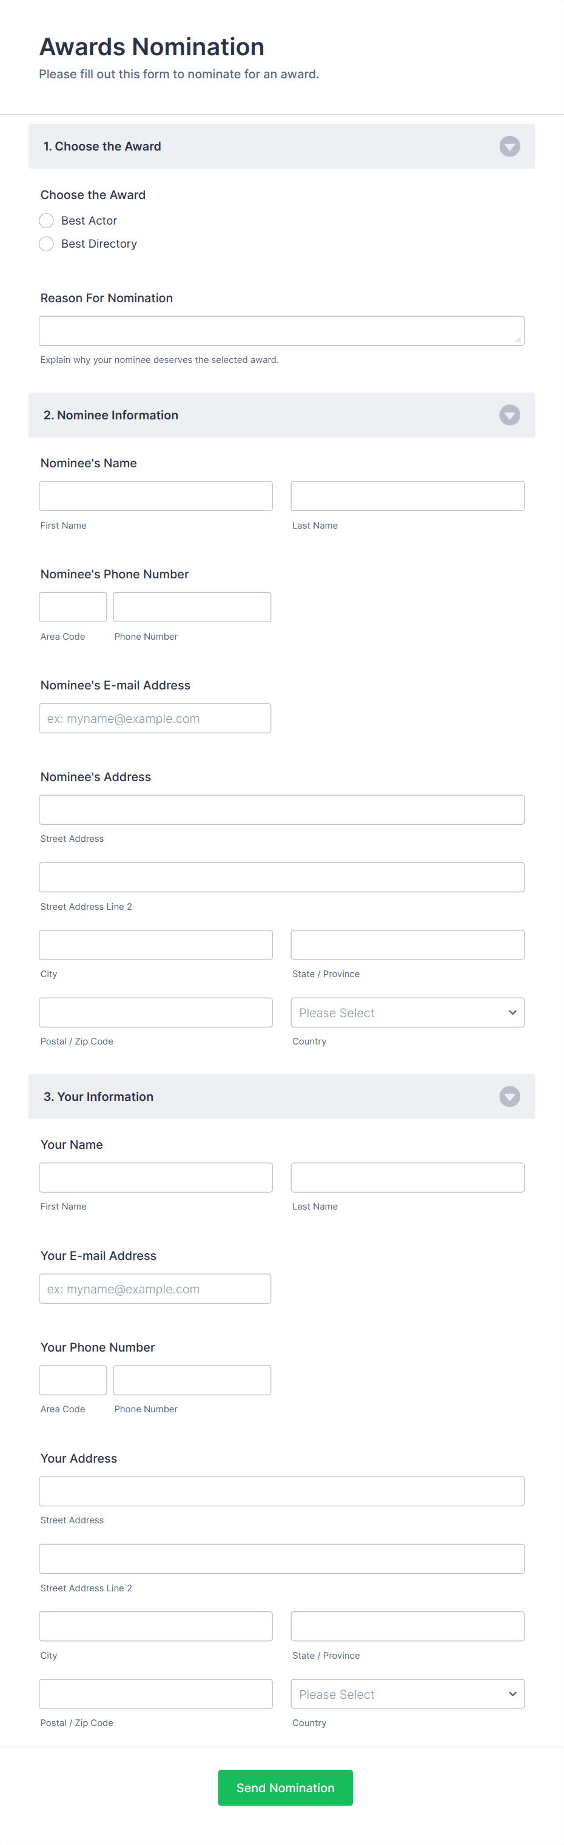Image resolution: width=564 pixels, height=1845 pixels.
Task: Open your Country dropdown
Action: pyautogui.click(x=406, y=1693)
